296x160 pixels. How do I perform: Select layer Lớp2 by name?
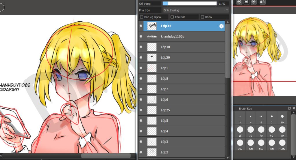tap(164, 152)
